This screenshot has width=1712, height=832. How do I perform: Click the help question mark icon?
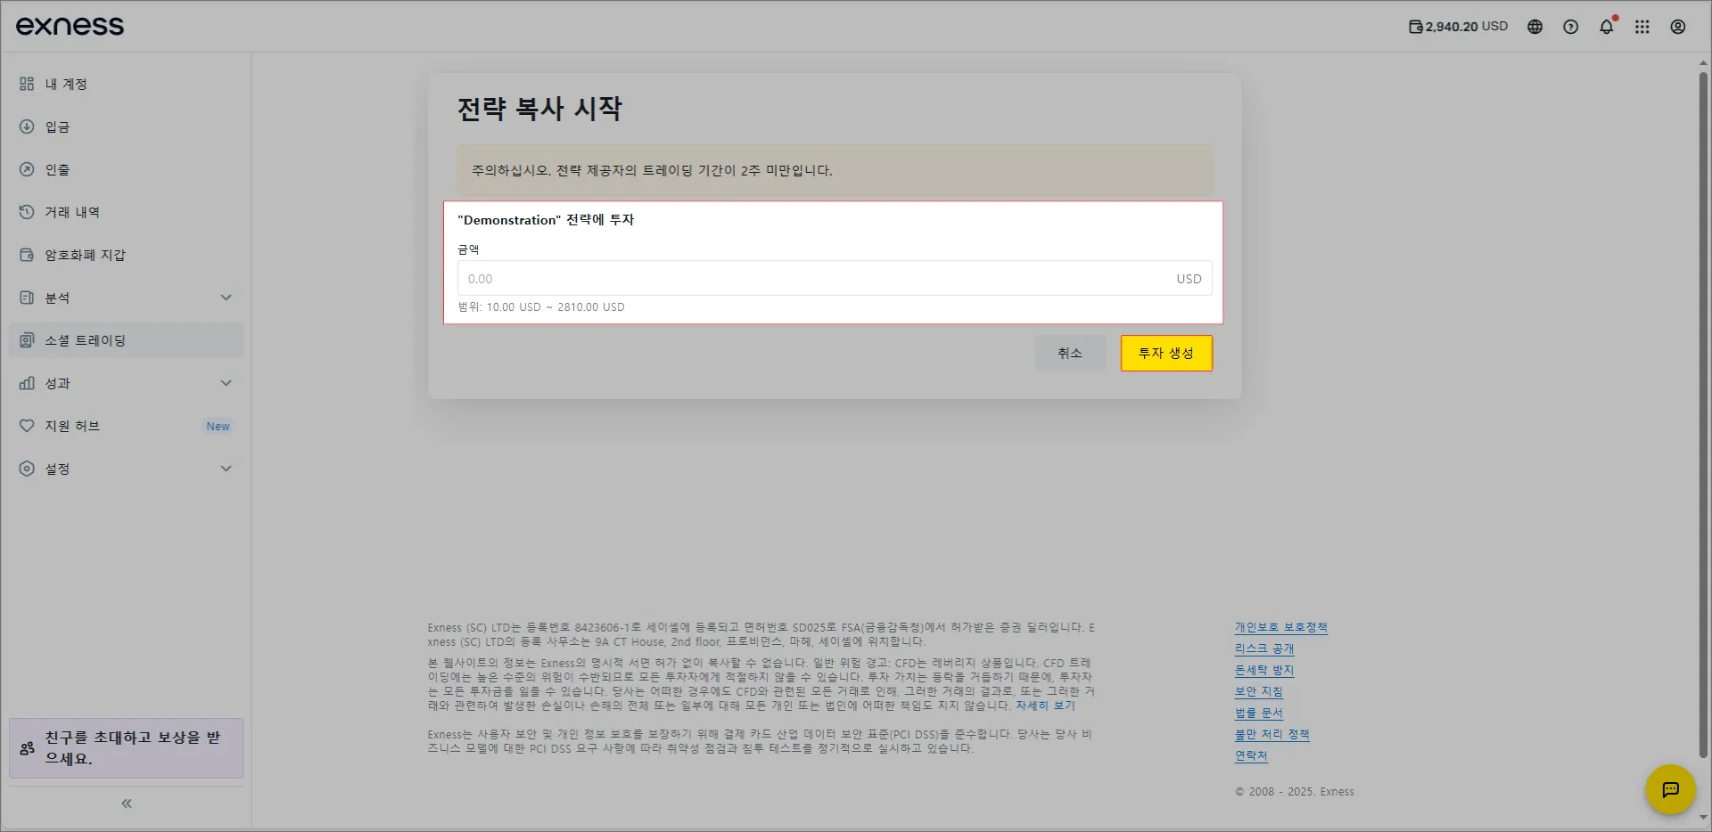point(1570,27)
